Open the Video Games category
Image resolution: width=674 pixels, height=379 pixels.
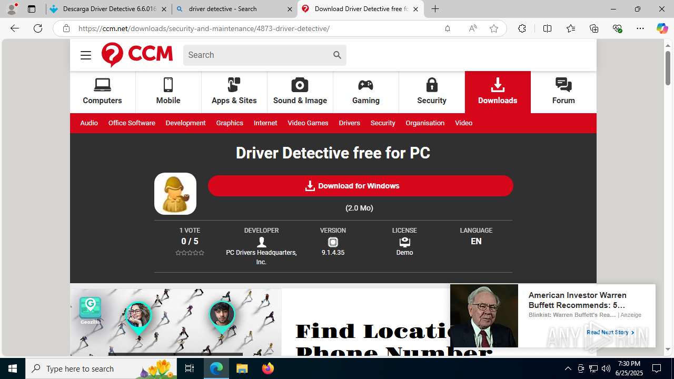coord(308,123)
